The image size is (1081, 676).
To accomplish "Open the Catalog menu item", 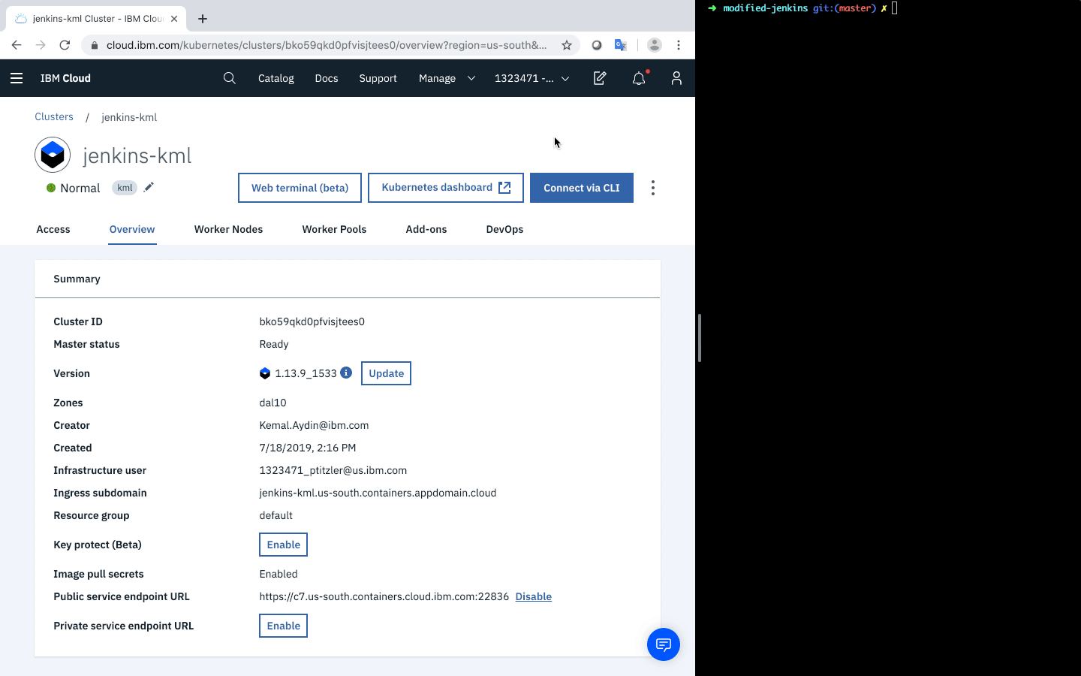I will (x=276, y=78).
